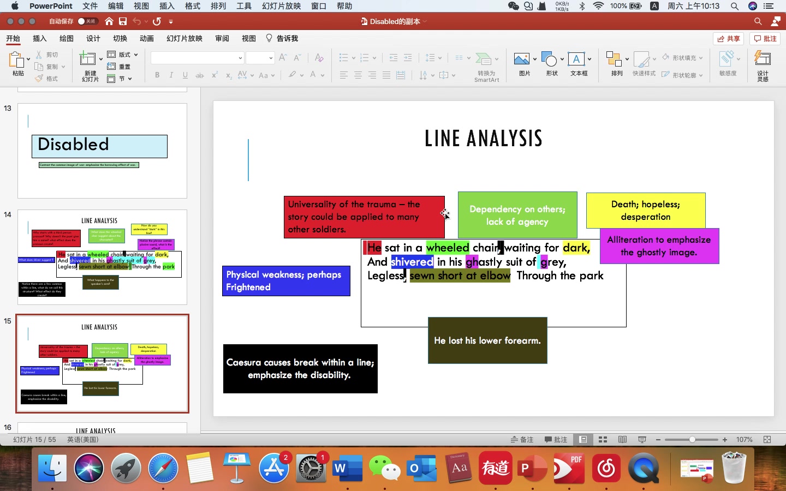Click the Paste clipboard icon
Viewport: 786px width, 491px height.
pyautogui.click(x=16, y=60)
